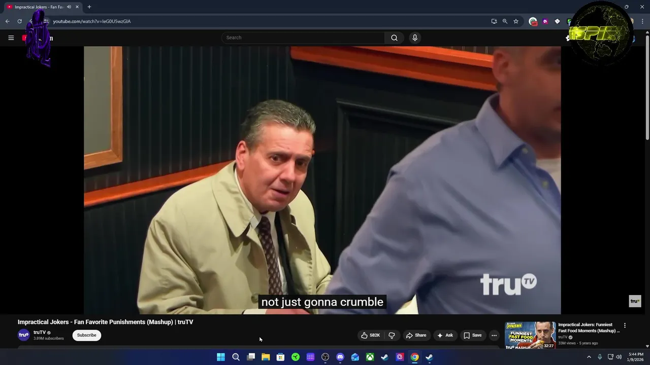Open system volume control in tray
The width and height of the screenshot is (650, 365).
tap(619, 357)
